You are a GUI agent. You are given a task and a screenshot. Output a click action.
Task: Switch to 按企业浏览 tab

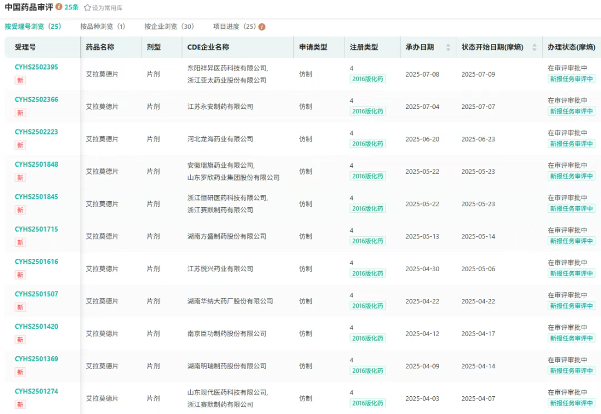point(169,27)
